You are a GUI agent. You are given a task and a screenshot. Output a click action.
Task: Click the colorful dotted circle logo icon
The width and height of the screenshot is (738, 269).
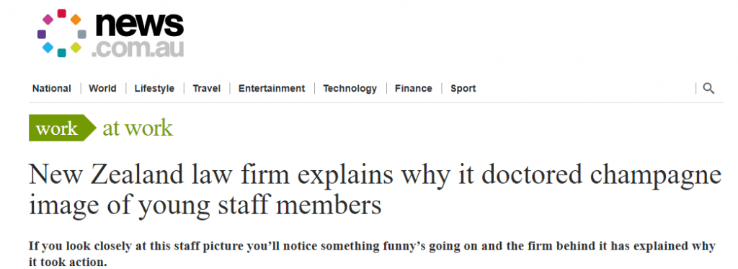[62, 33]
